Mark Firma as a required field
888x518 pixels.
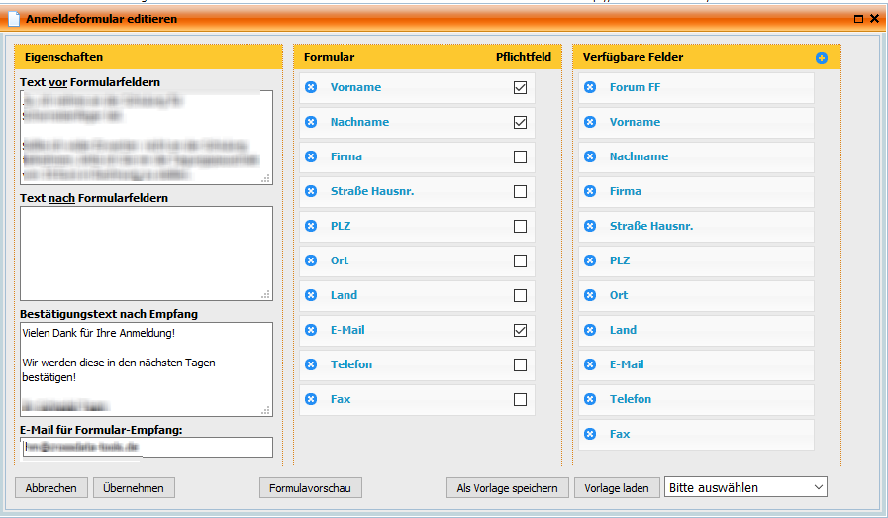click(520, 157)
